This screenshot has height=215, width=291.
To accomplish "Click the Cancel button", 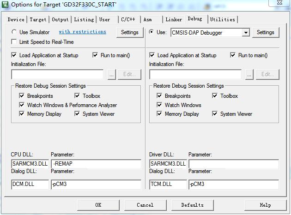I will (145, 205).
